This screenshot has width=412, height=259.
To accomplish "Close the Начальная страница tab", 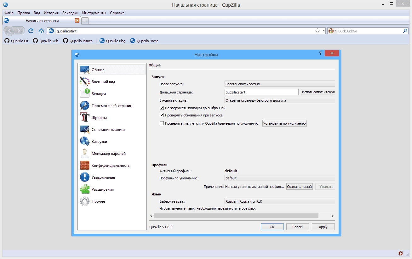I will 77,20.
